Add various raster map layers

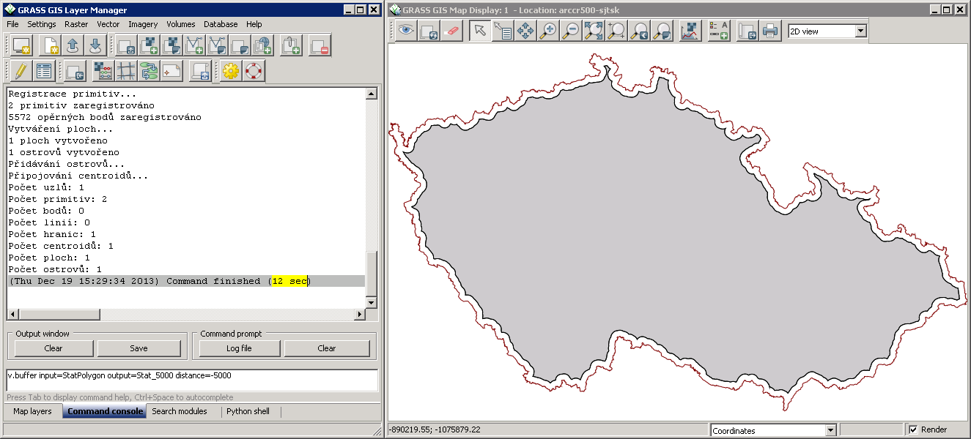pyautogui.click(x=171, y=46)
